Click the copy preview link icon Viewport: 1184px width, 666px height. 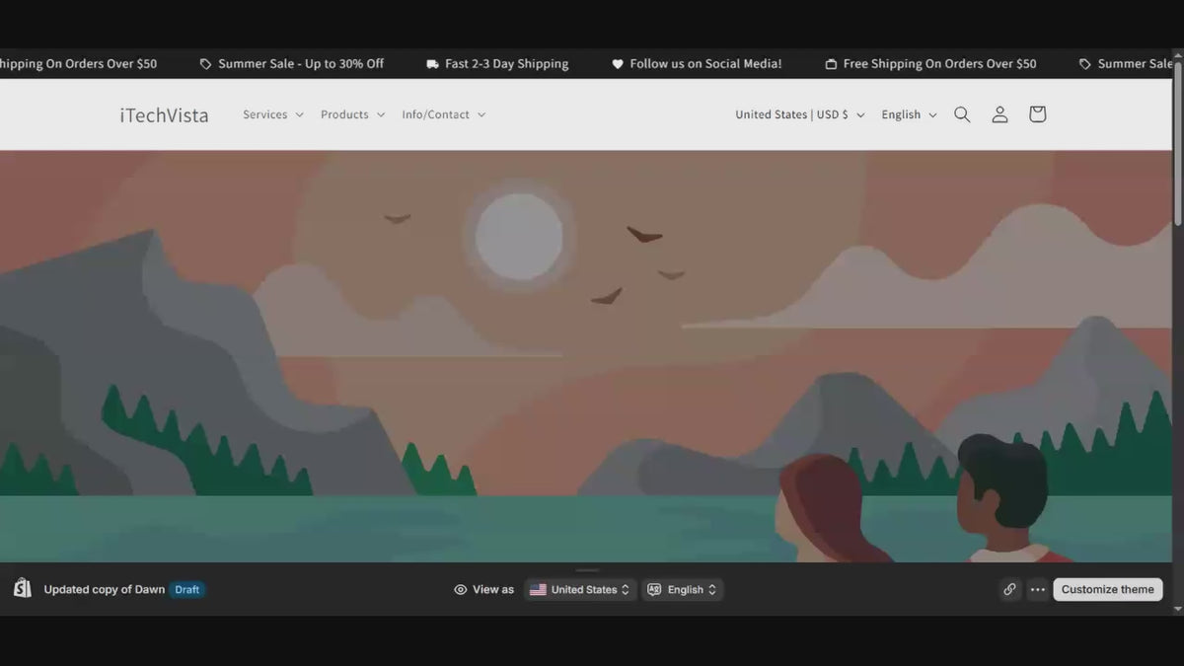click(1009, 589)
